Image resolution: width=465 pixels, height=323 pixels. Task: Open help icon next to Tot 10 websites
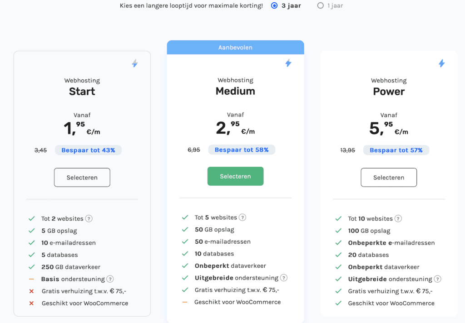(x=398, y=218)
